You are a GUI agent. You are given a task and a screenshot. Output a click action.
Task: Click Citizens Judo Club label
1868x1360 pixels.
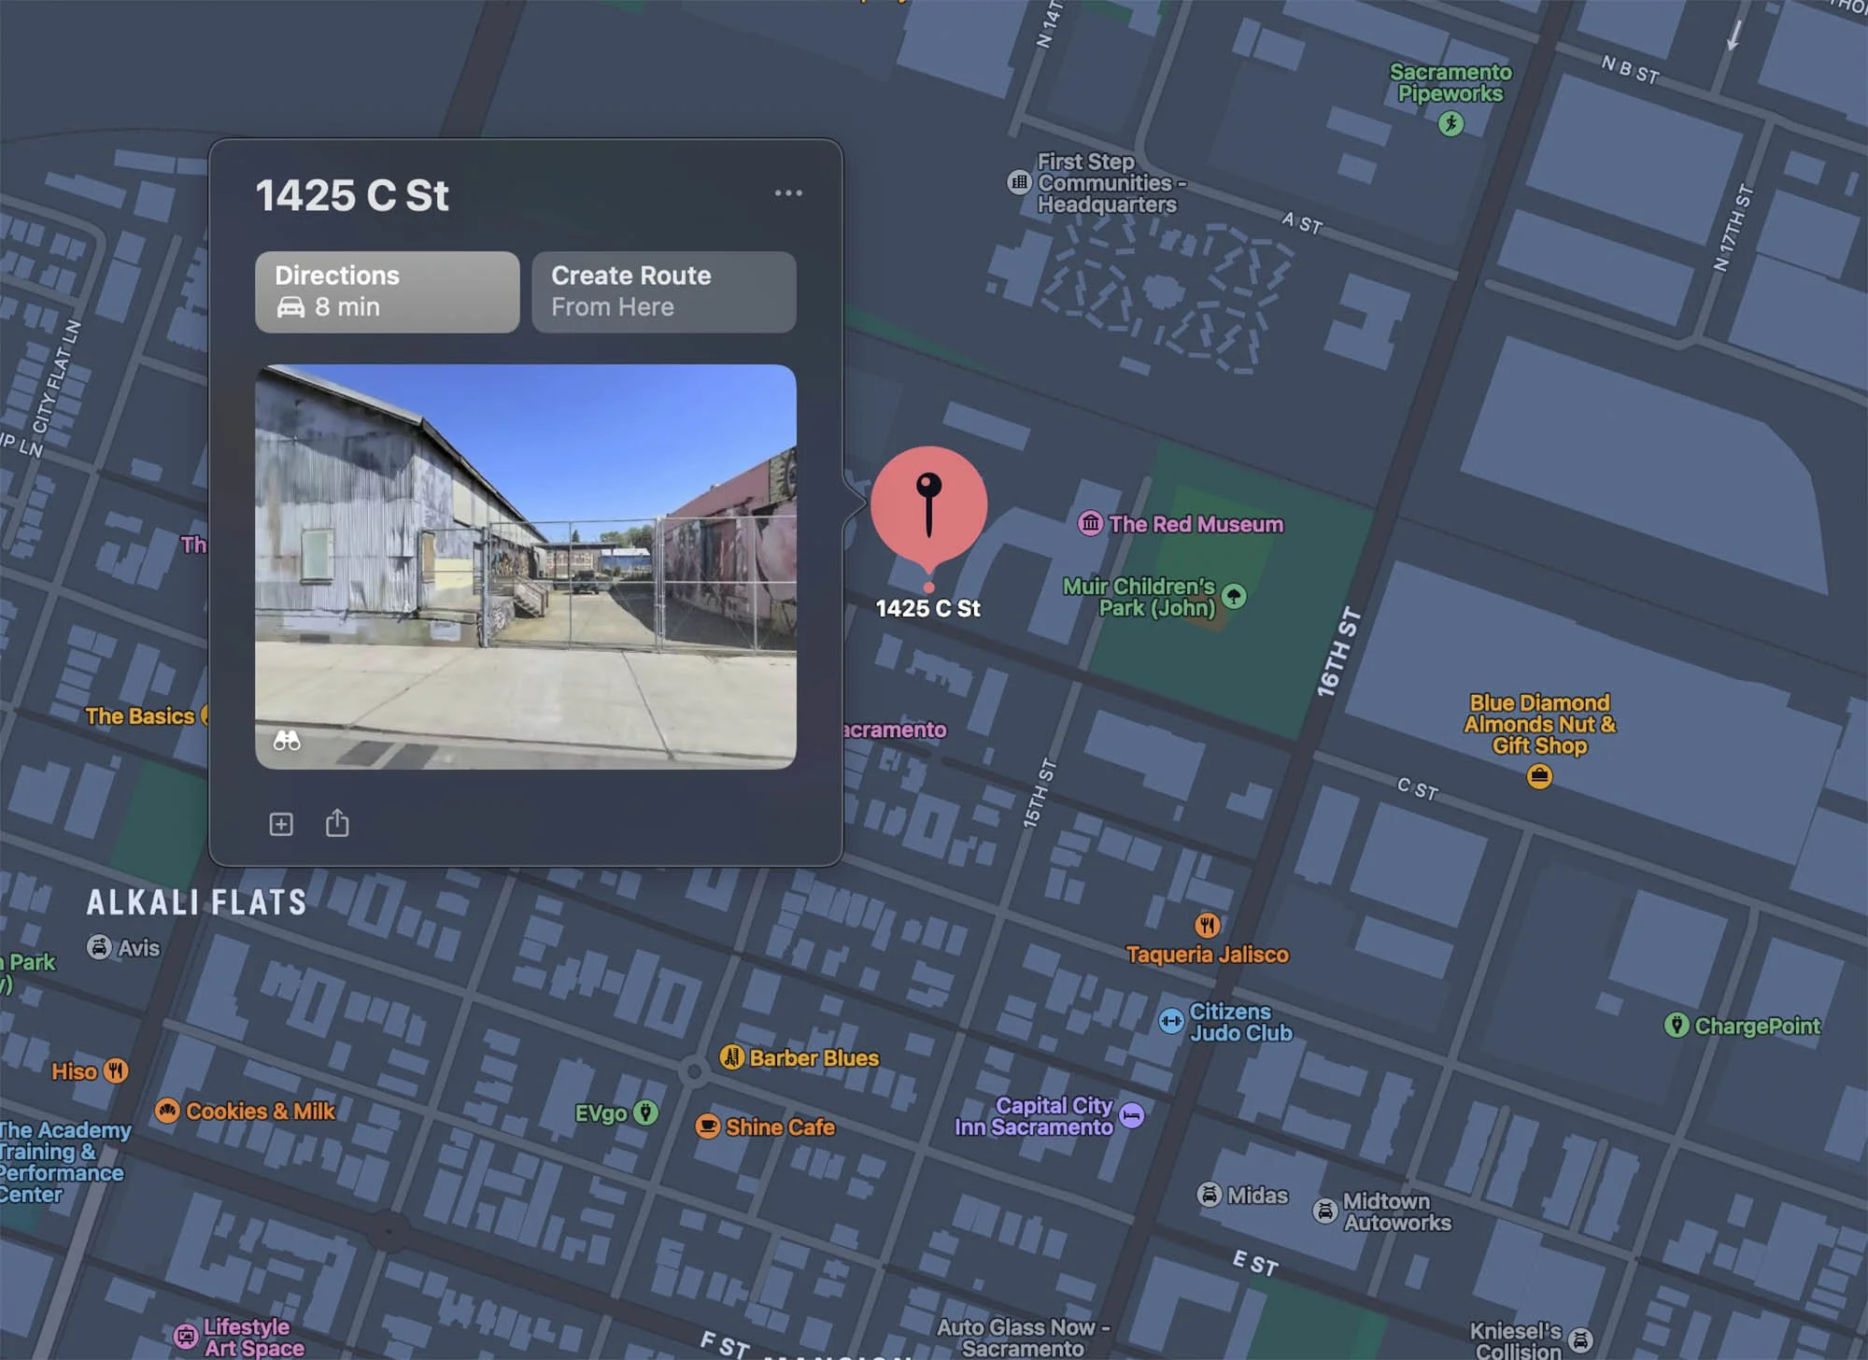(x=1240, y=1022)
